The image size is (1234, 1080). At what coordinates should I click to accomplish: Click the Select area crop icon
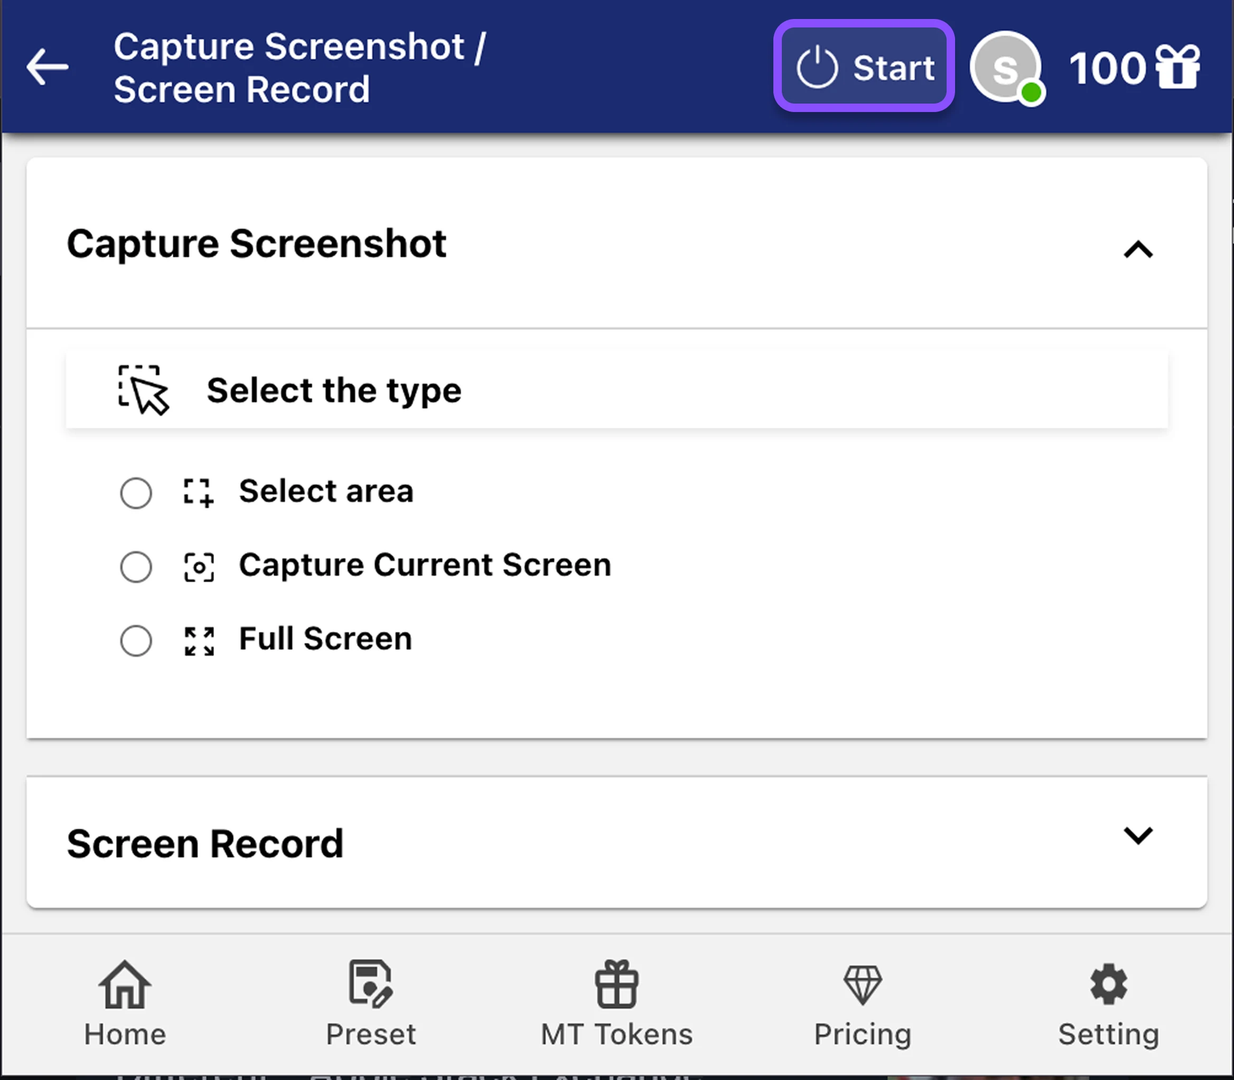click(x=198, y=493)
